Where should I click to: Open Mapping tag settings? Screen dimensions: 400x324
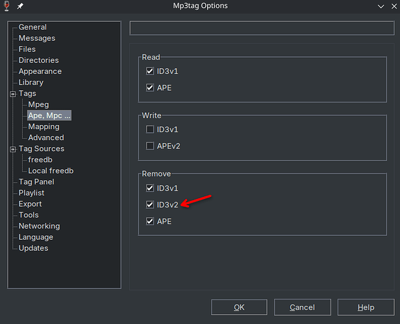coord(44,126)
